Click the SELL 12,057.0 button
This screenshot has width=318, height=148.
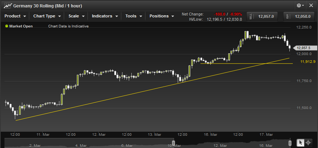pyautogui.click(x=262, y=17)
